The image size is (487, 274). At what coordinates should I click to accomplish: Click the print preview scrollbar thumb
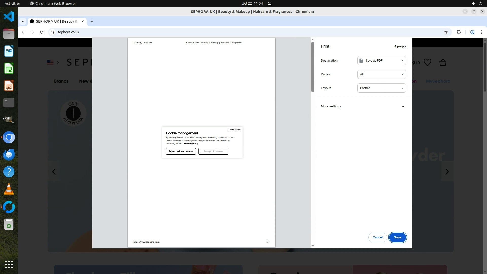[312, 67]
